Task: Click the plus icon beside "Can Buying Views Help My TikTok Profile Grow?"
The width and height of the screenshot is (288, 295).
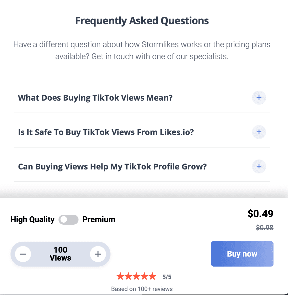Action: (259, 166)
